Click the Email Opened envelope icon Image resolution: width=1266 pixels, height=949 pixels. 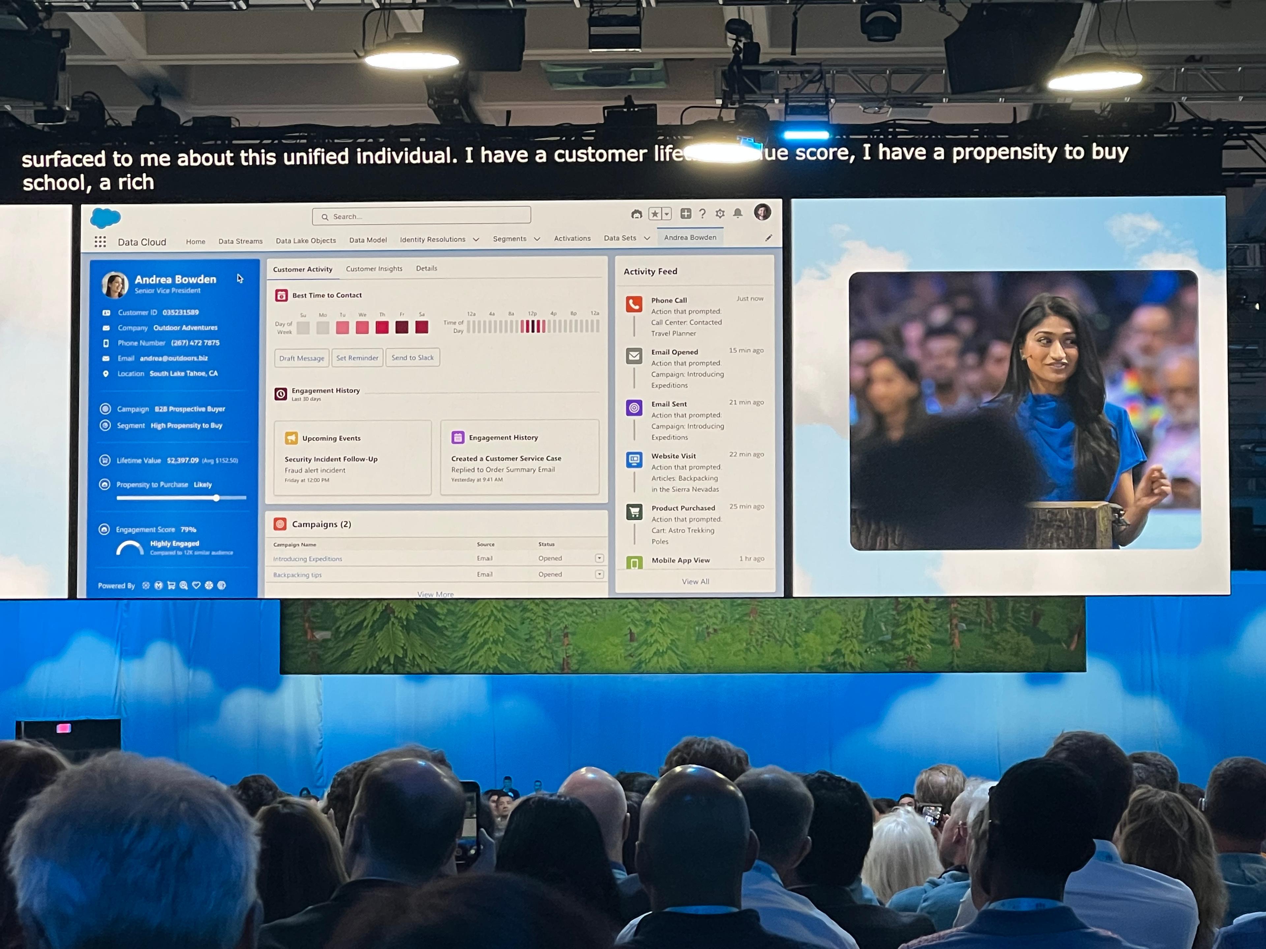(x=634, y=356)
